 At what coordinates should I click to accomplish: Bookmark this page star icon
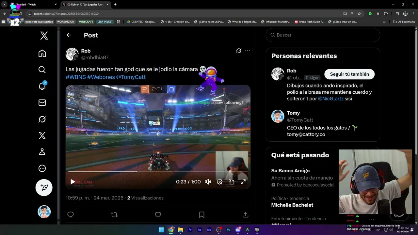coord(359,14)
